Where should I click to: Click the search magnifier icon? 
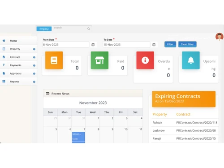(x=89, y=29)
